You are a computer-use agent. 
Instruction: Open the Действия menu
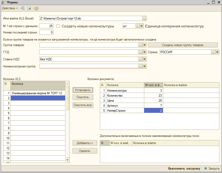click(x=10, y=8)
